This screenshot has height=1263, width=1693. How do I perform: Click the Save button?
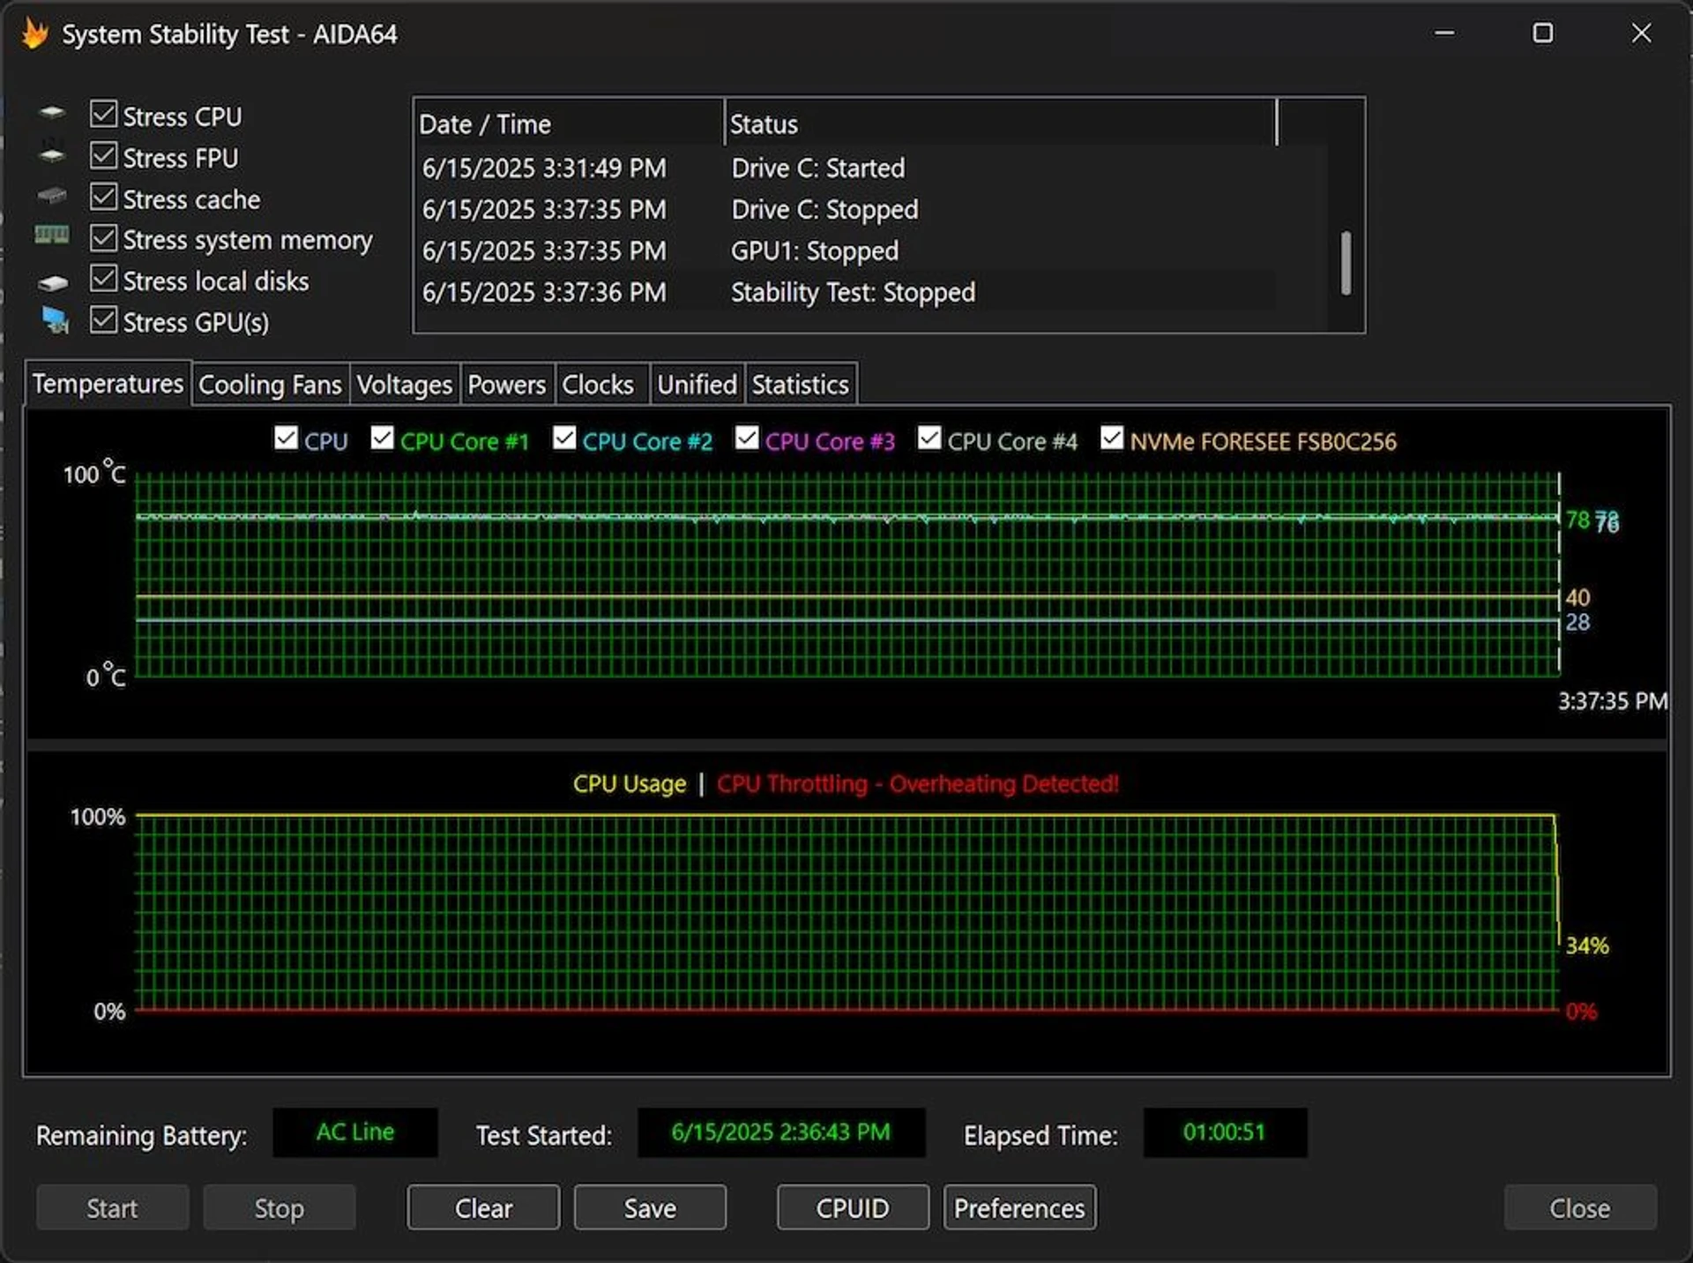pos(650,1207)
